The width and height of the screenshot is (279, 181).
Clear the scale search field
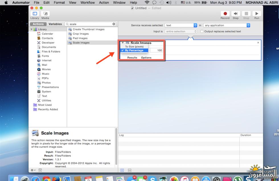114,24
